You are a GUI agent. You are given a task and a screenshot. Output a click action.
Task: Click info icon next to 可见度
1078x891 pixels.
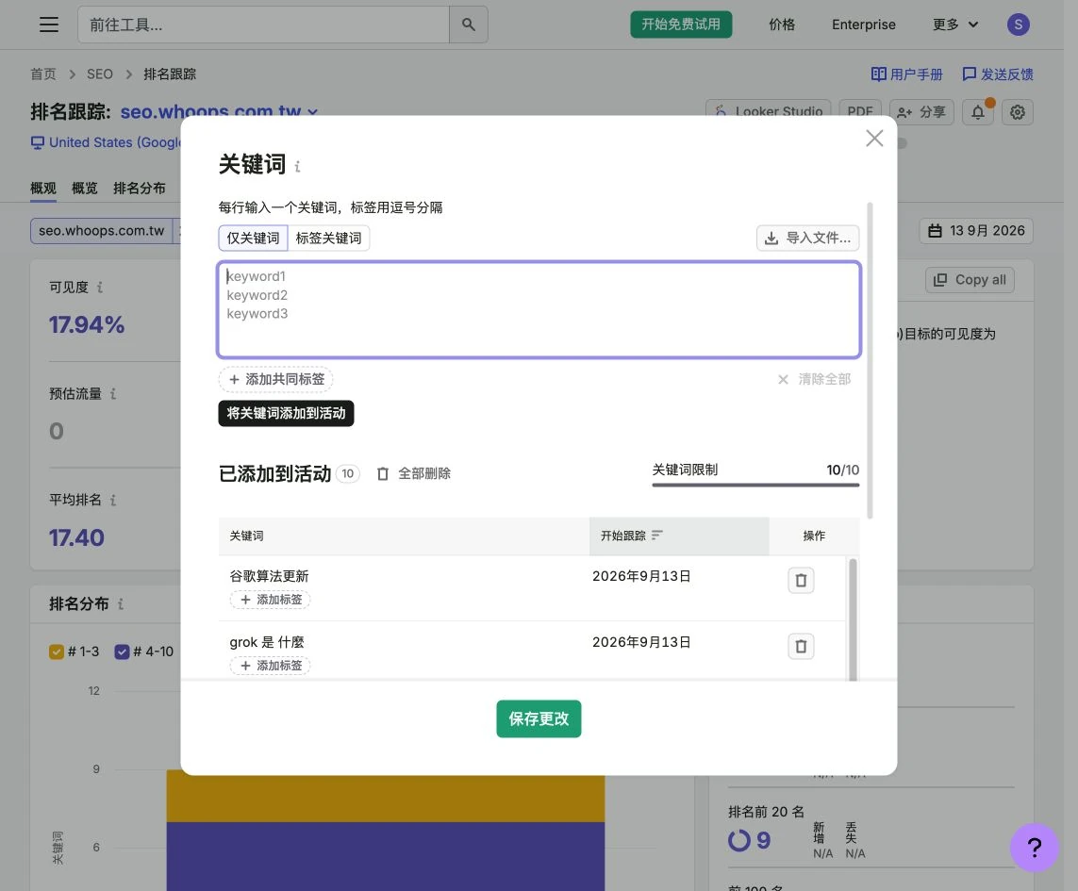pyautogui.click(x=100, y=288)
